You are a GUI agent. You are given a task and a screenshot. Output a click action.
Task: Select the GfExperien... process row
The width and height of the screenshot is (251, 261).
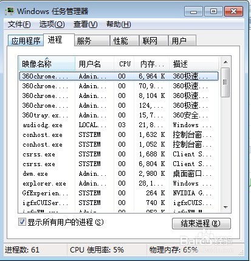(x=119, y=193)
